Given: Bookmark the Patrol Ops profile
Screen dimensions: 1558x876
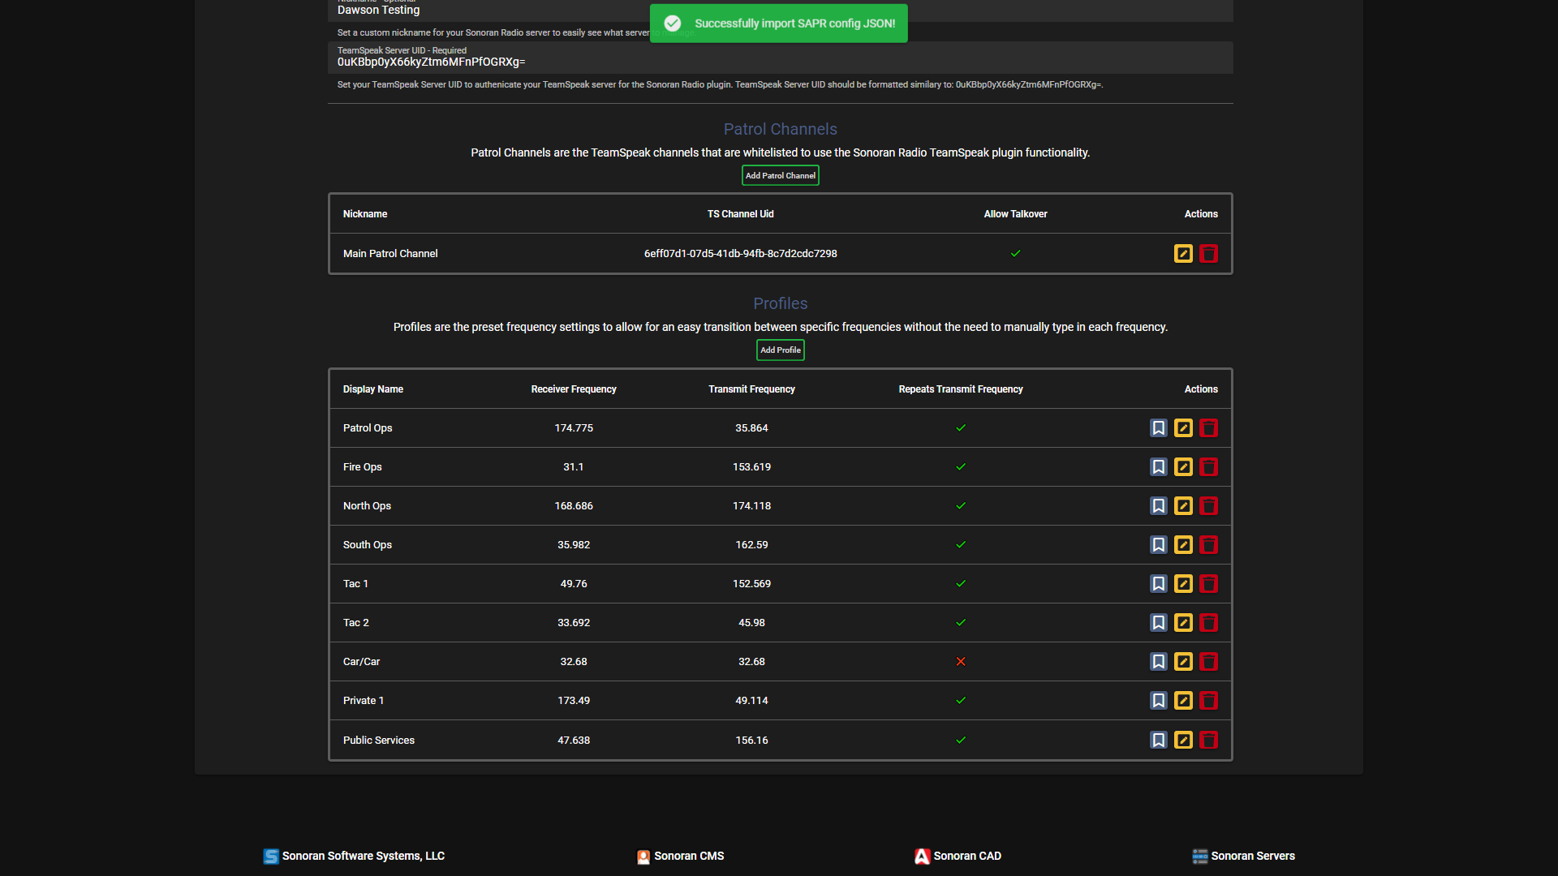Looking at the screenshot, I should [x=1159, y=428].
